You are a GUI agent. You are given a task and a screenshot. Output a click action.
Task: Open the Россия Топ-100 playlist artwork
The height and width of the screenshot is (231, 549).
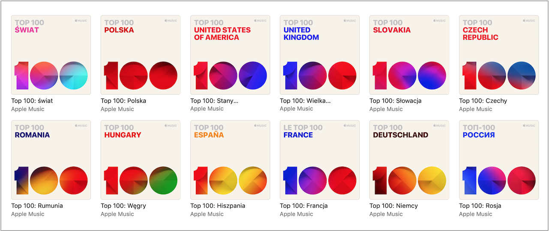point(499,160)
